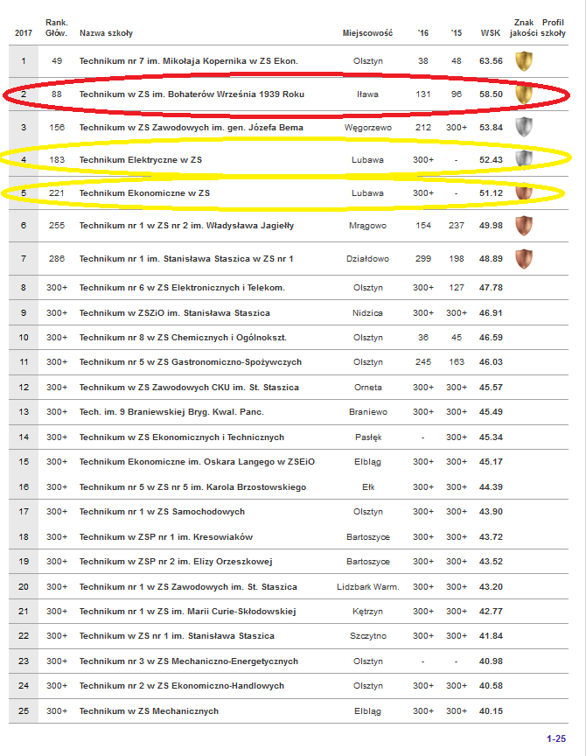Select Technikum nr 5 w ZS Gastronomiczno-Spożywczych
Screen dimensions: 586x756
[191, 362]
